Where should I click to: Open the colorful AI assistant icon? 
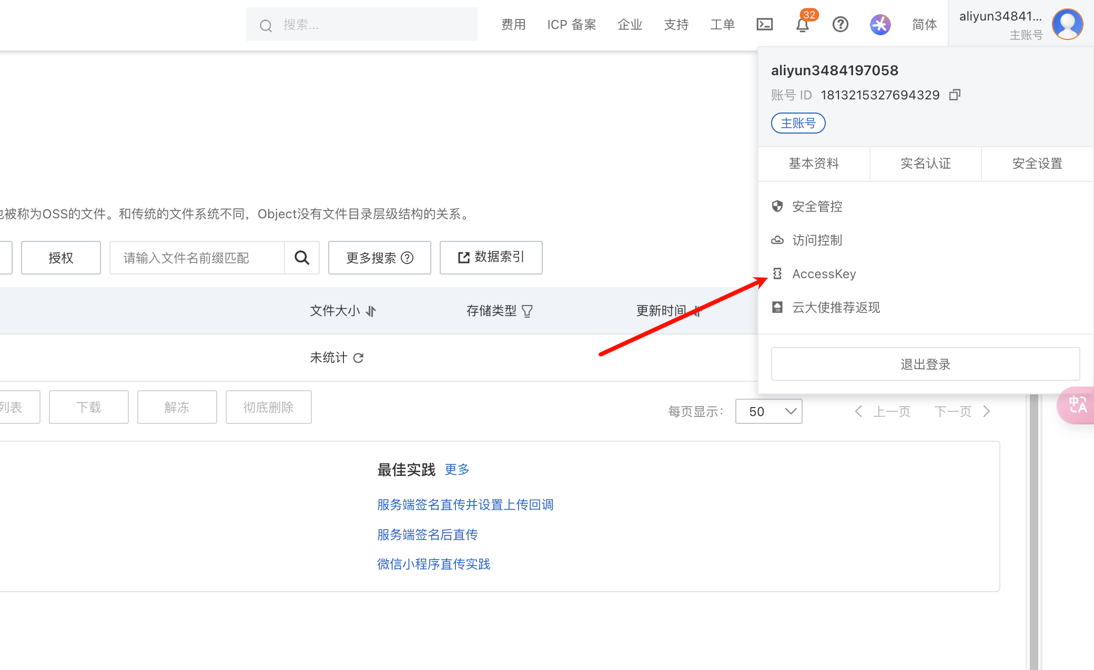(x=880, y=24)
